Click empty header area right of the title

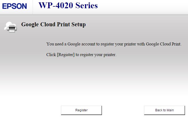point(144,7)
